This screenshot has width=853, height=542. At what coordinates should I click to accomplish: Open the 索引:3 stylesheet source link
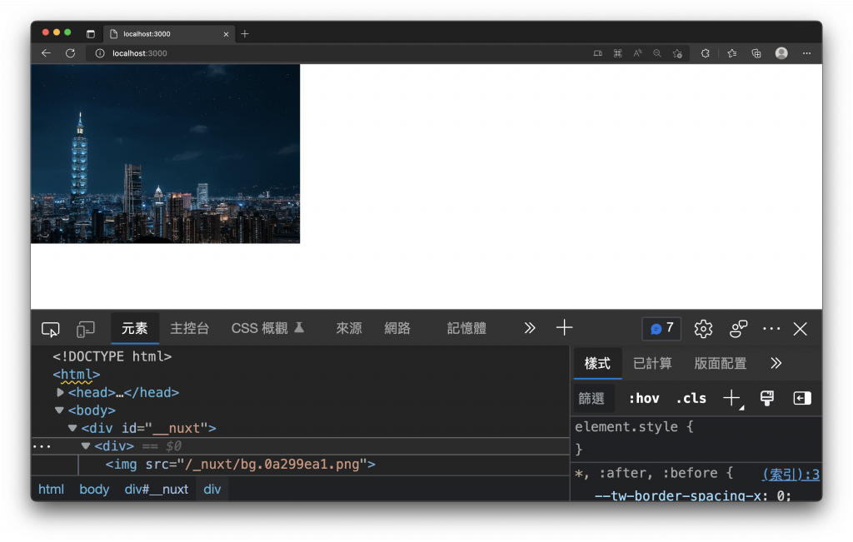791,474
